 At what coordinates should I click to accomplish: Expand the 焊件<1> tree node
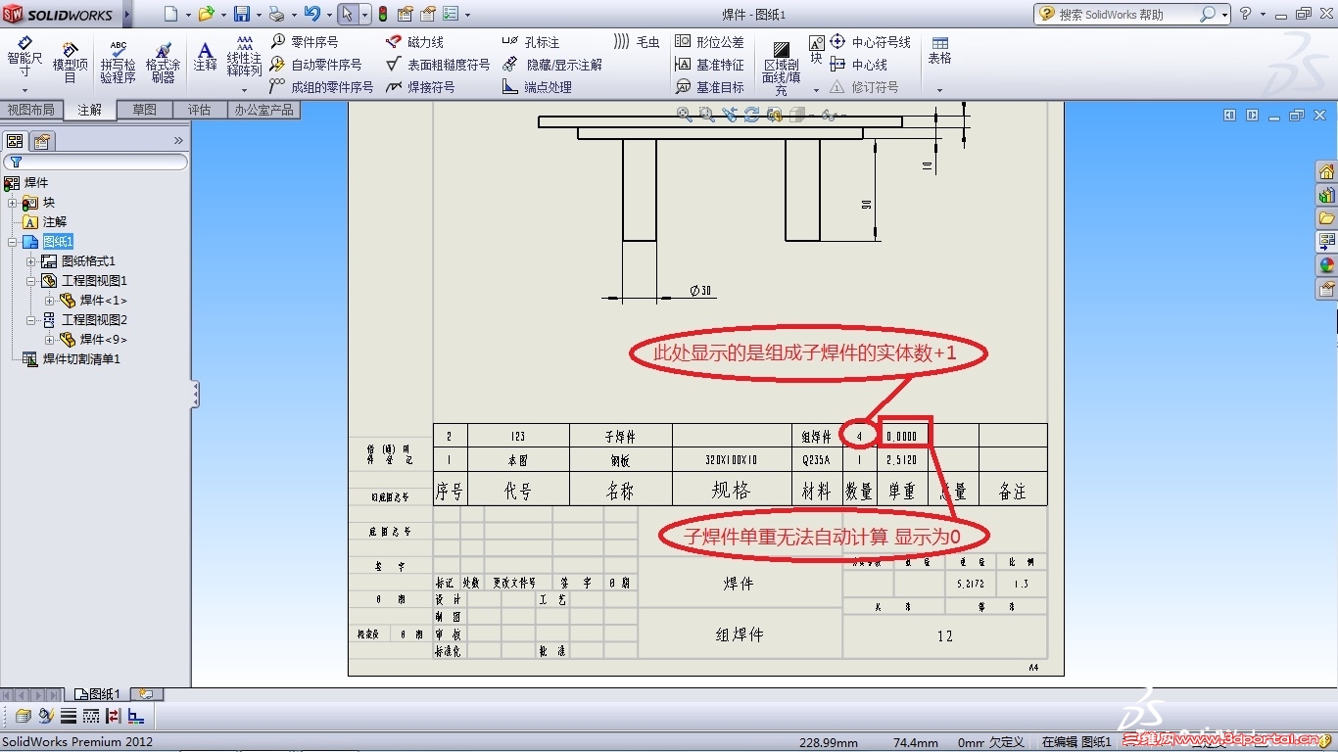click(x=49, y=301)
